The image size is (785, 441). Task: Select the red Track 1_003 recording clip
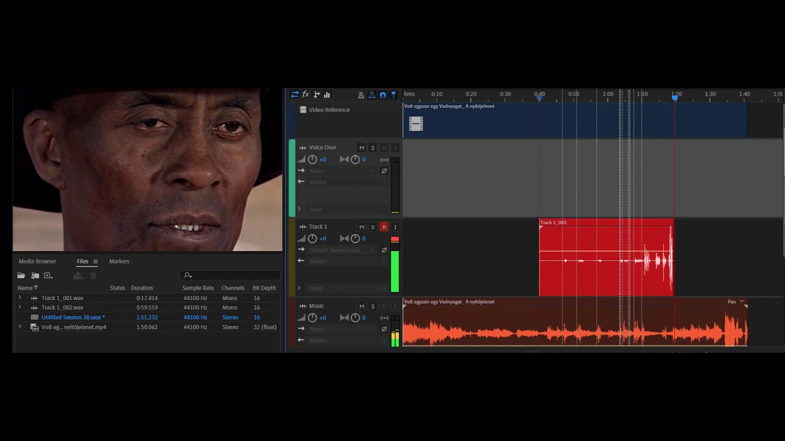[606, 257]
